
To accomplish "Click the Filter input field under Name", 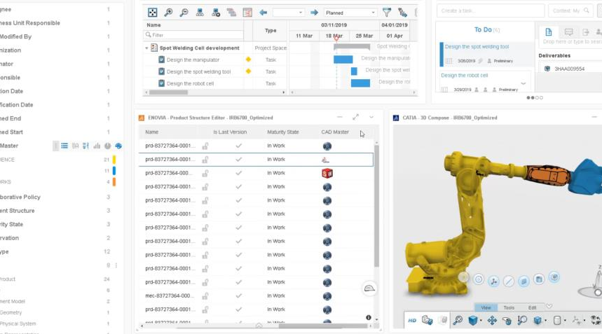I will [x=193, y=34].
